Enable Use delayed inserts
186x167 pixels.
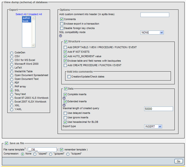coord(65,113)
